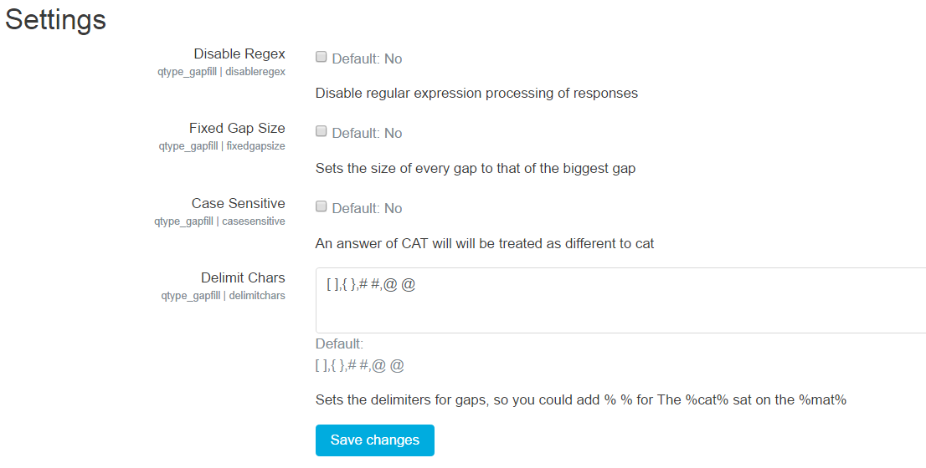This screenshot has width=926, height=468.
Task: Click the "qtype_gapfill | disableregex" identifier text
Action: (219, 72)
